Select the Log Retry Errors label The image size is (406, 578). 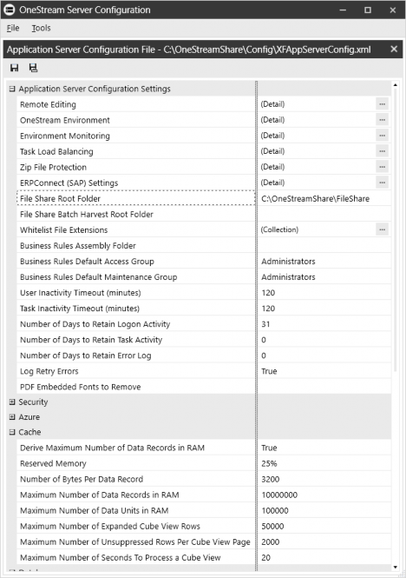(49, 371)
